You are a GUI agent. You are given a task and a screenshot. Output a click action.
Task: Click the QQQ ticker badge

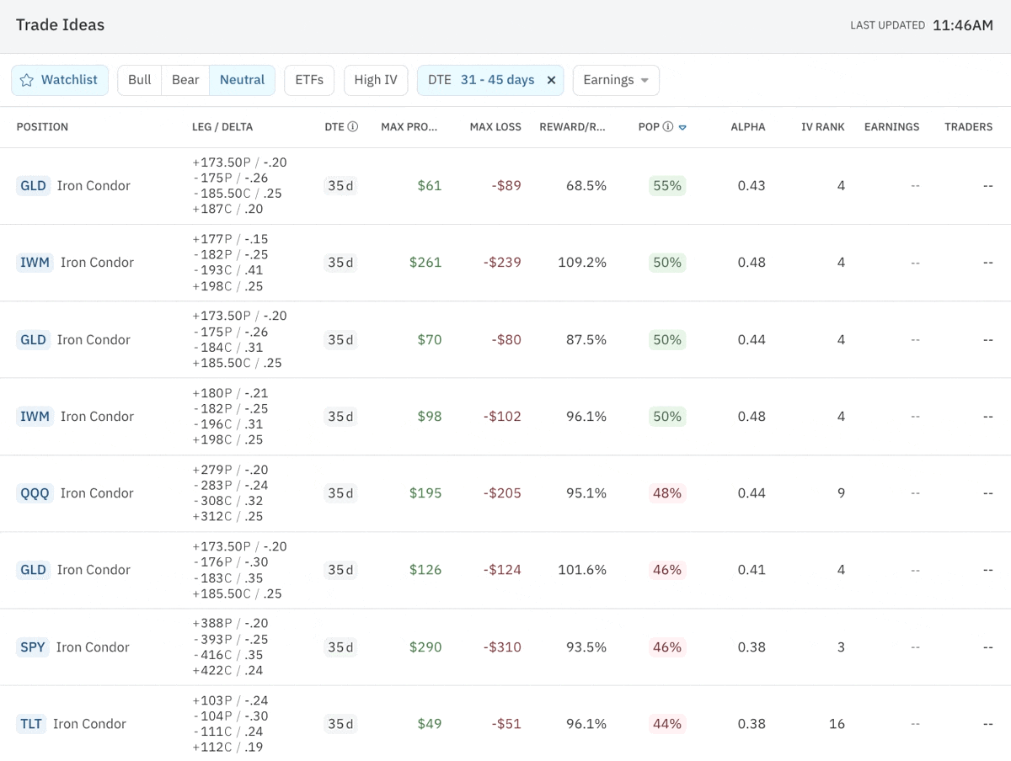click(35, 493)
